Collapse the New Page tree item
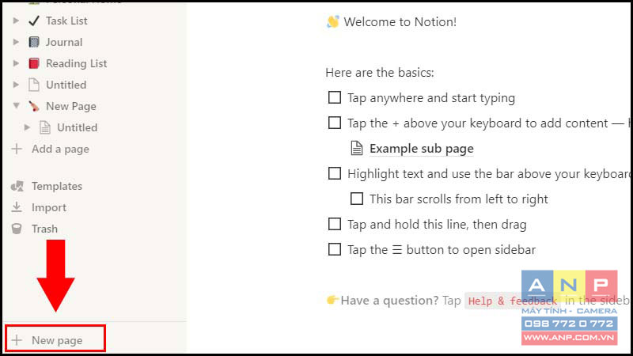 (x=16, y=106)
